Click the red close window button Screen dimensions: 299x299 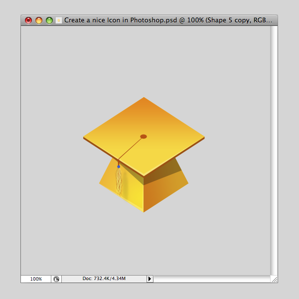click(28, 20)
